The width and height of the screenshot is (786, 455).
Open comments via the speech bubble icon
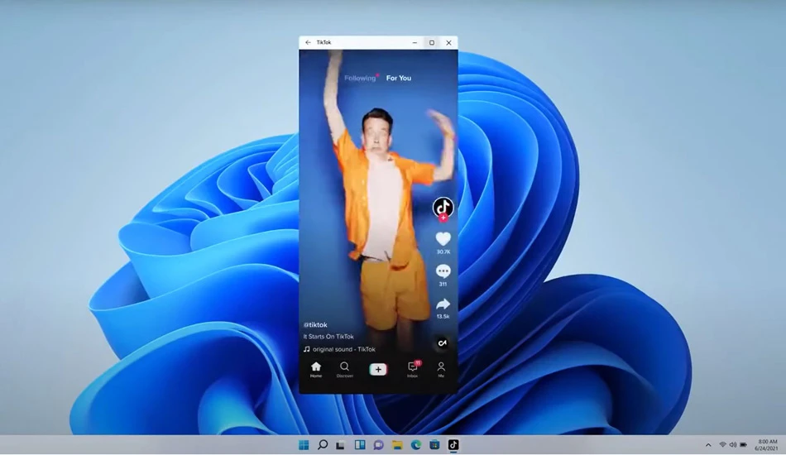click(443, 271)
